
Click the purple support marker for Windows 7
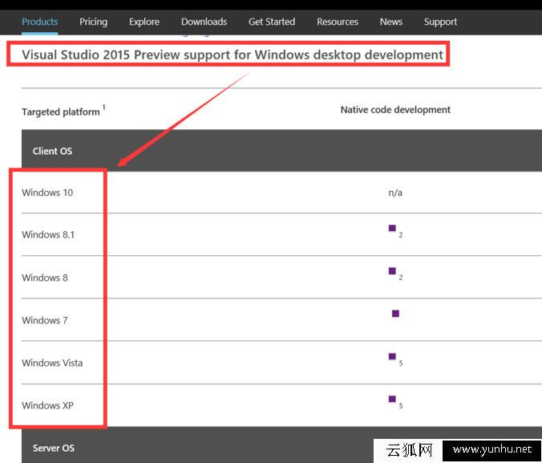(395, 314)
